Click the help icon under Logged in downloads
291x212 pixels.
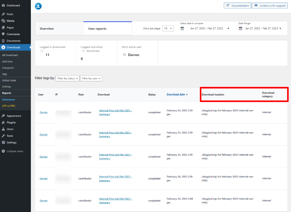pyautogui.click(x=42, y=51)
